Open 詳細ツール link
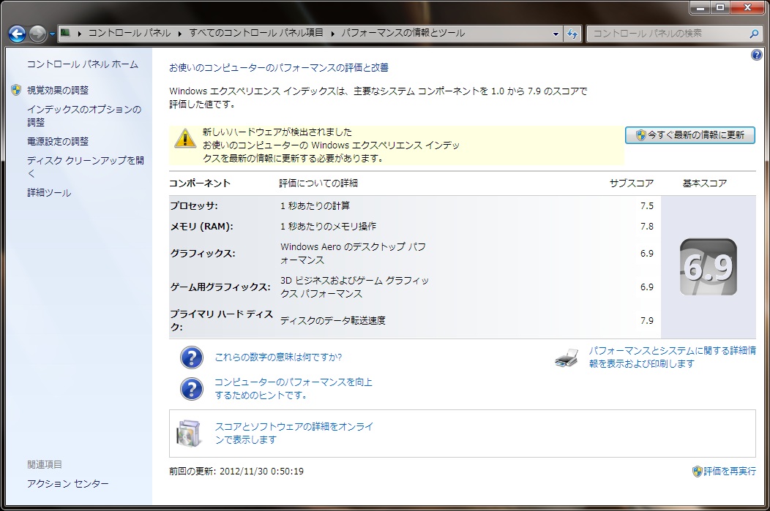 click(49, 193)
